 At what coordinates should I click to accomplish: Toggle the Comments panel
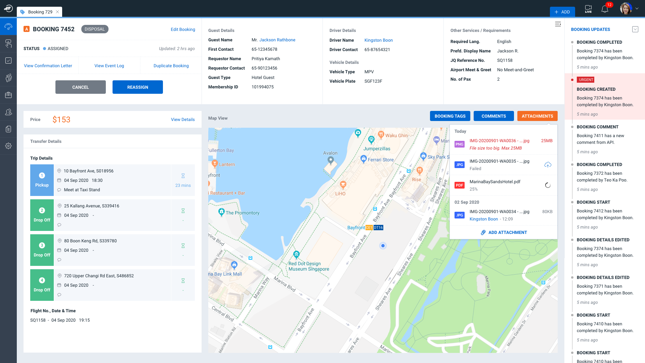493,116
